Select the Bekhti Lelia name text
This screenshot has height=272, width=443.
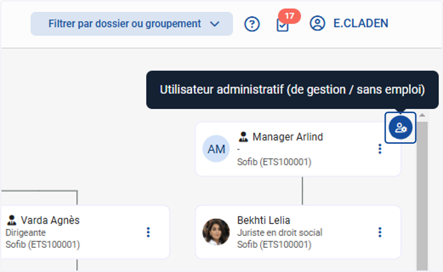264,220
